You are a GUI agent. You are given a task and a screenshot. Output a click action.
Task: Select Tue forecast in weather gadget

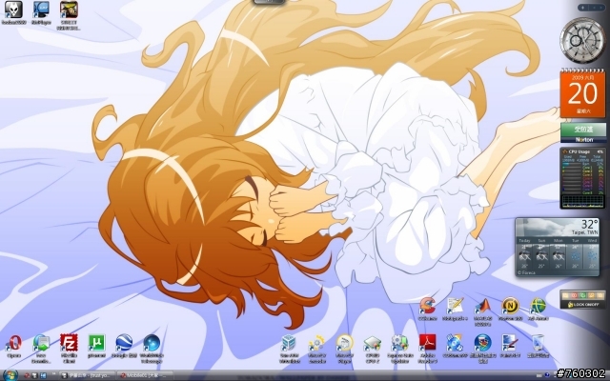point(576,254)
